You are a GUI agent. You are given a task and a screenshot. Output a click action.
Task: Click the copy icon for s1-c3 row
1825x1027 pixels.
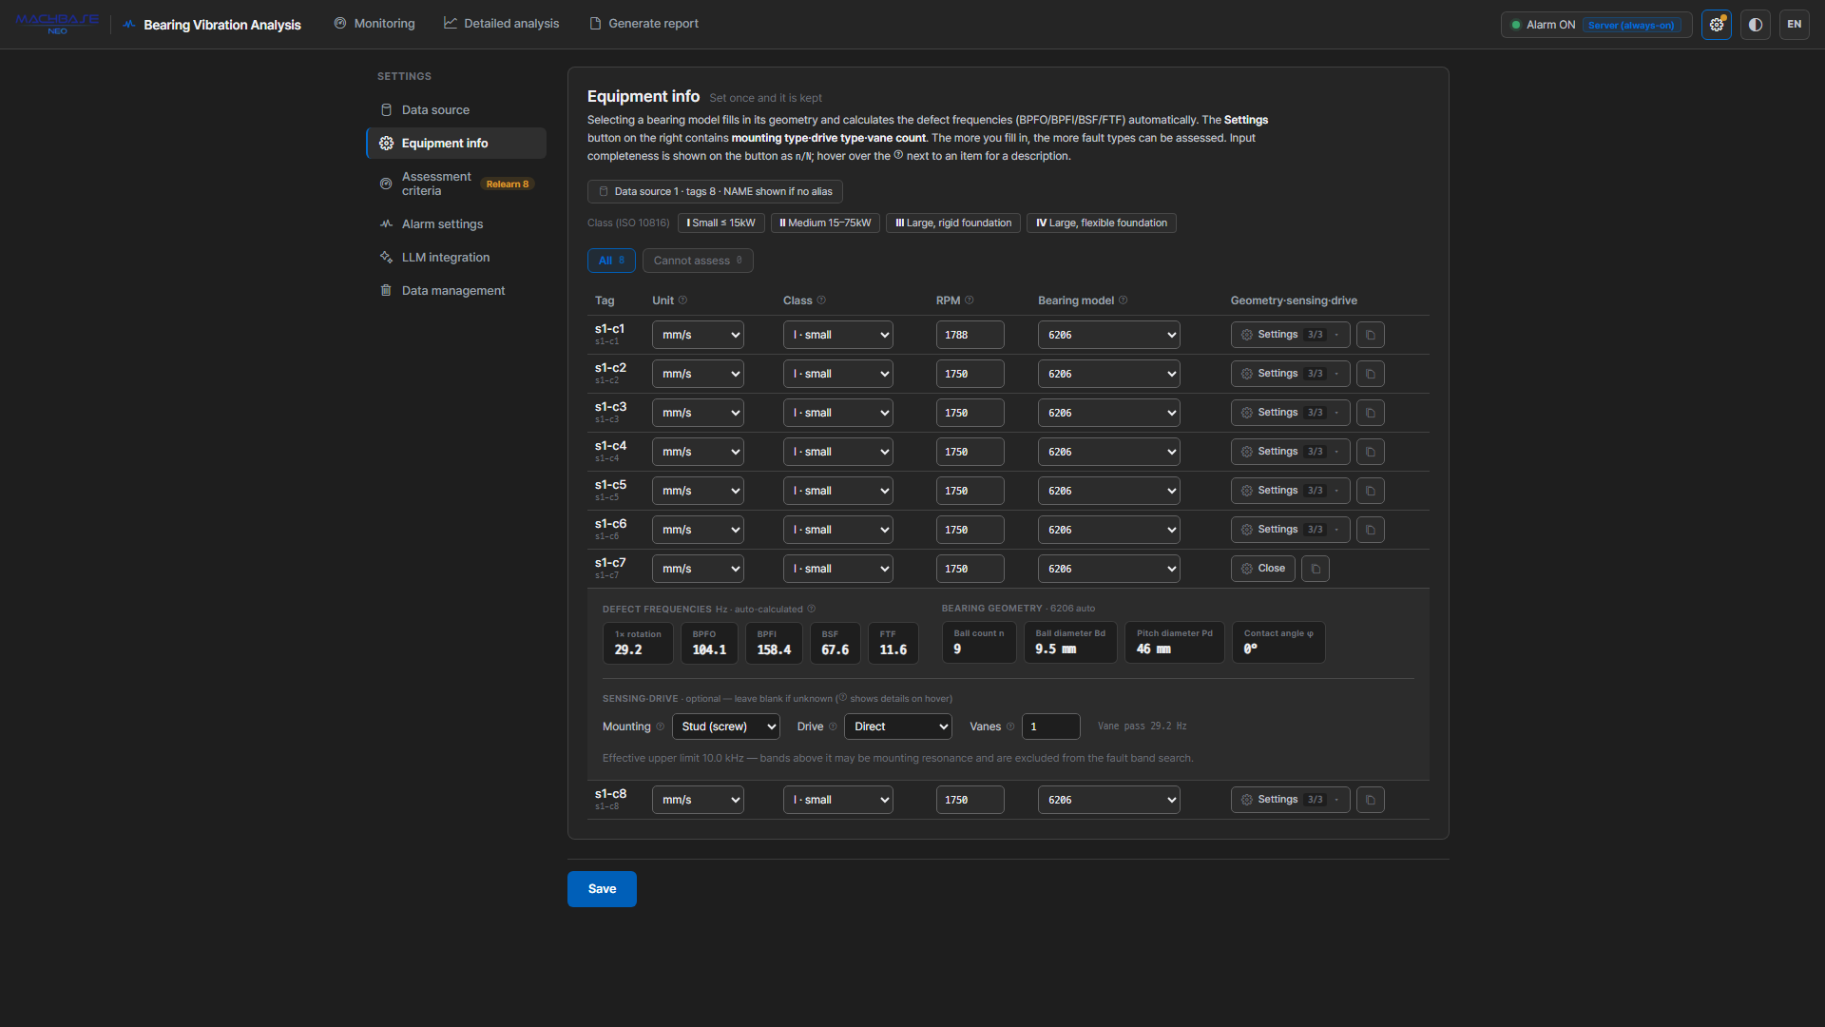tap(1370, 413)
